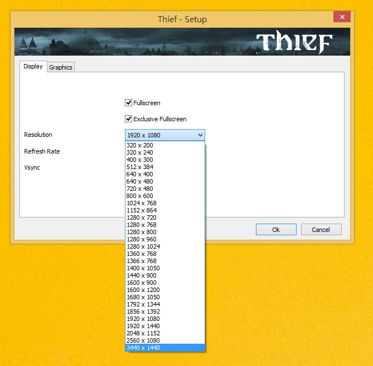Image resolution: width=373 pixels, height=366 pixels.
Task: Choose 1280 x 800 resolution
Action: [x=165, y=232]
